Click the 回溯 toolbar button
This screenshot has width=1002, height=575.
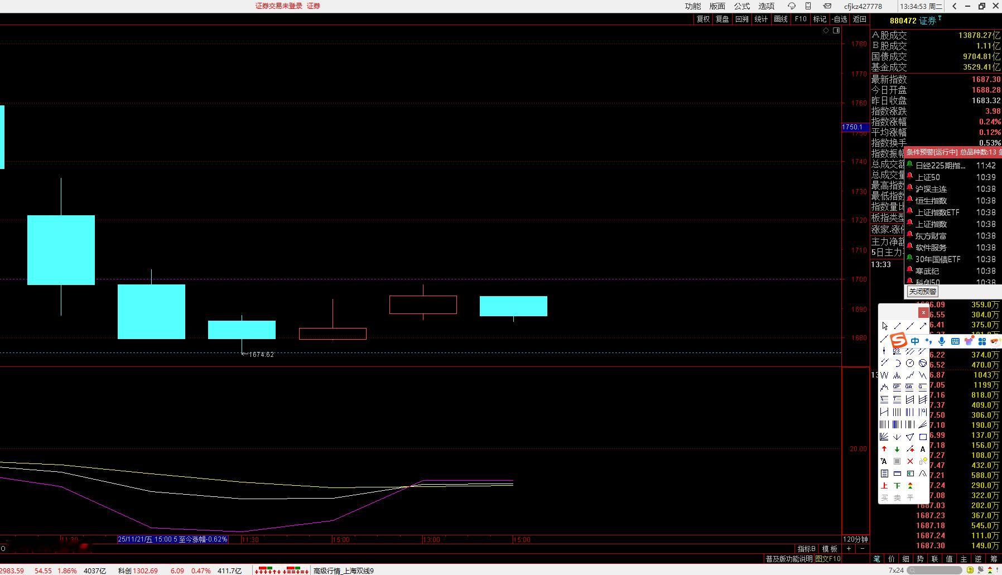pos(742,19)
